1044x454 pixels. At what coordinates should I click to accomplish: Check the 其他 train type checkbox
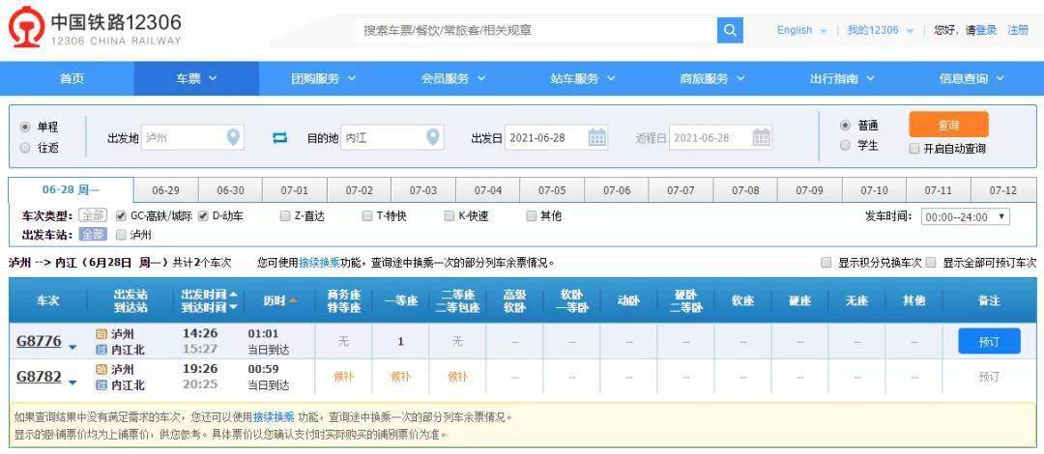(531, 215)
